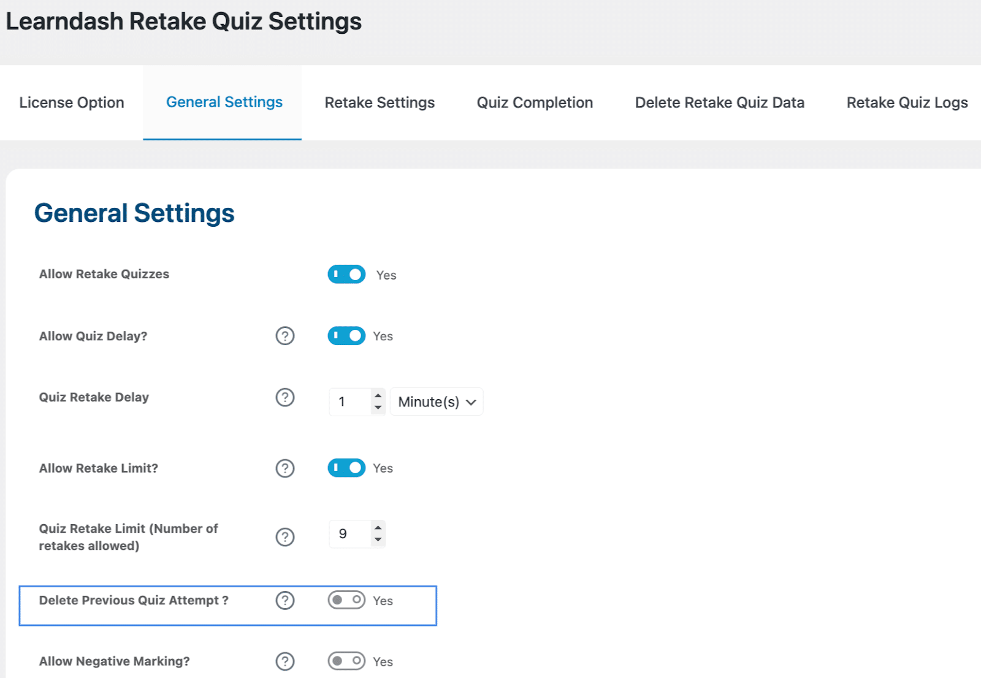Click the Quiz Retake Delay label

pyautogui.click(x=94, y=397)
